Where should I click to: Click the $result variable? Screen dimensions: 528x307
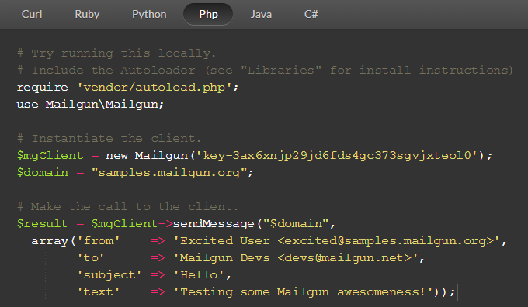[43, 223]
